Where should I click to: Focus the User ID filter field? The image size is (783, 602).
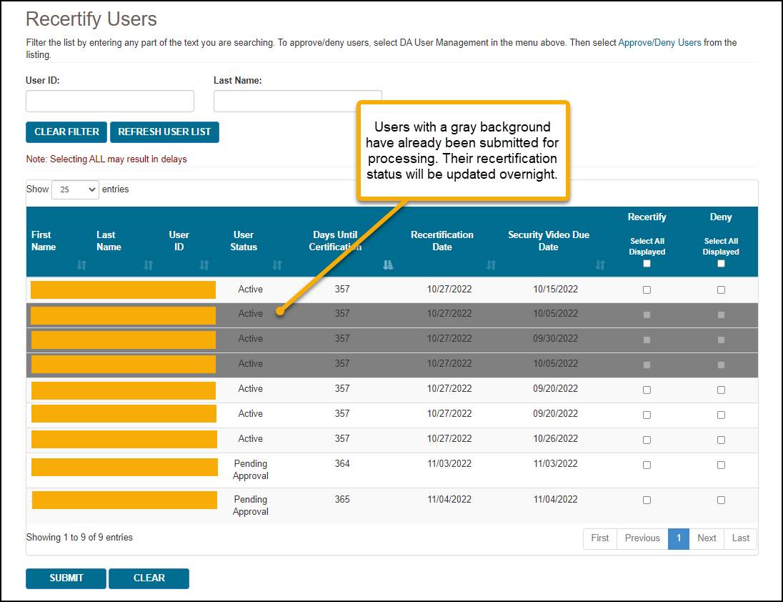110,101
